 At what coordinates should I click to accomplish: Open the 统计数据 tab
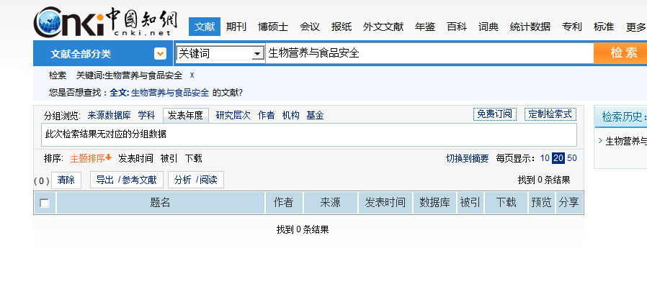click(530, 27)
